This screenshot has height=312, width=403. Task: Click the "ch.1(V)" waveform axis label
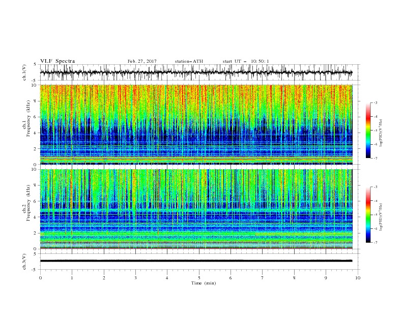tap(24, 72)
